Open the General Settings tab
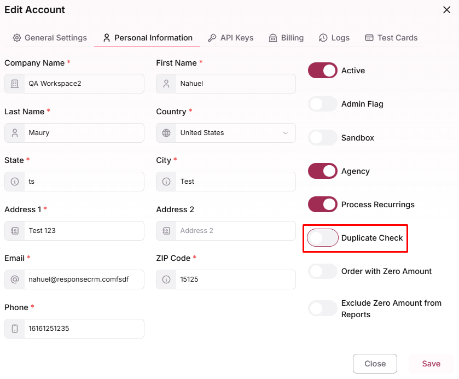The height and width of the screenshot is (379, 459). [x=50, y=38]
